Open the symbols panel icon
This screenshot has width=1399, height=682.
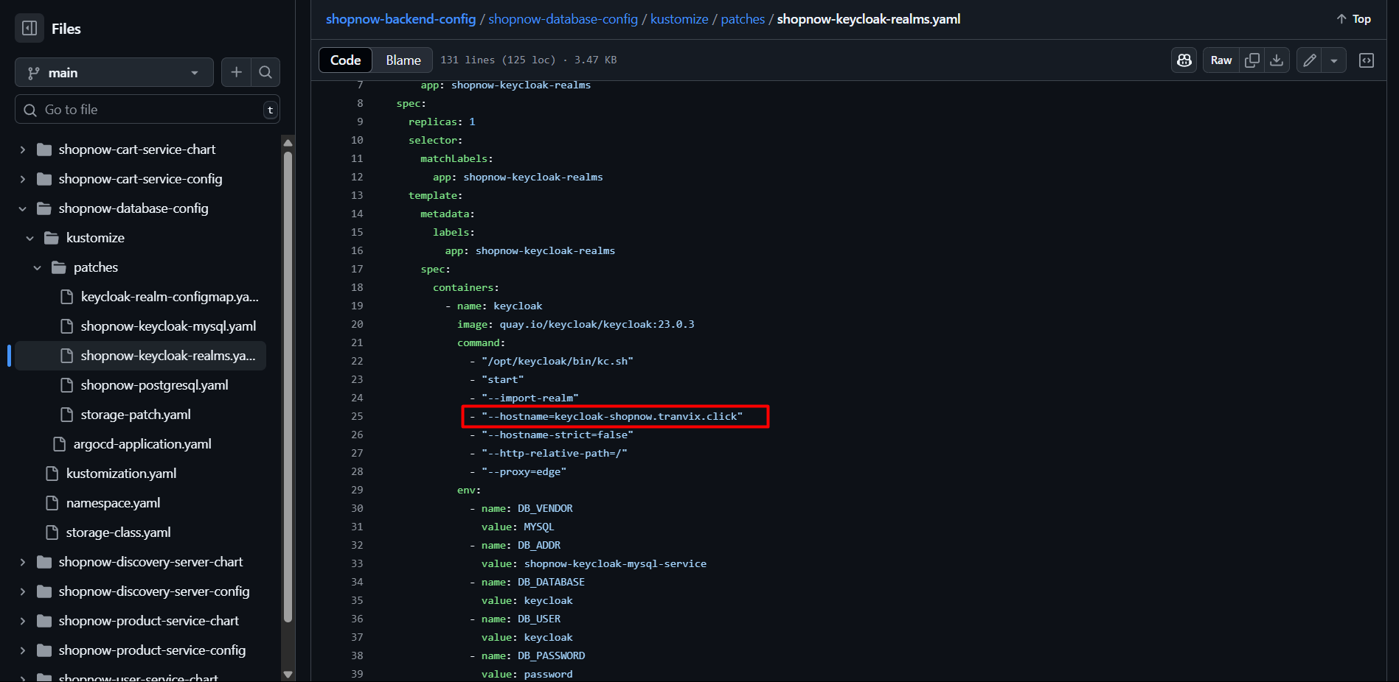click(1367, 60)
